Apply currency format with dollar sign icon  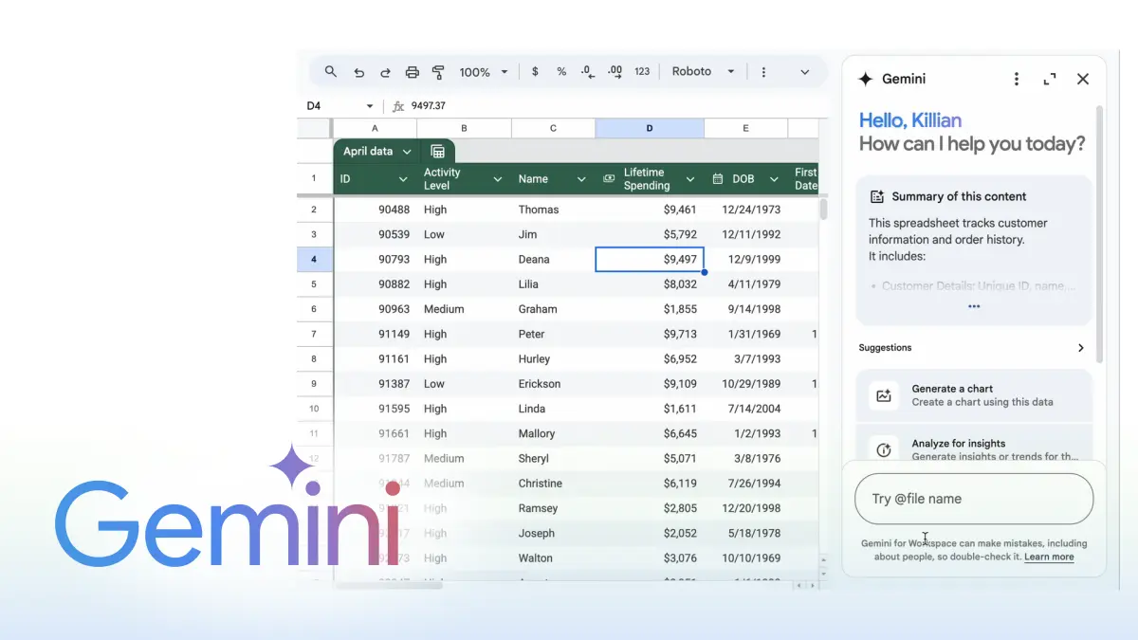pos(535,71)
